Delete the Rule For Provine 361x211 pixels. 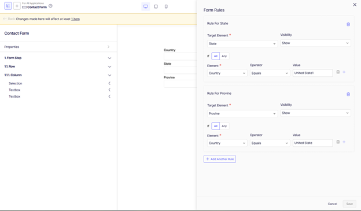coord(348,94)
